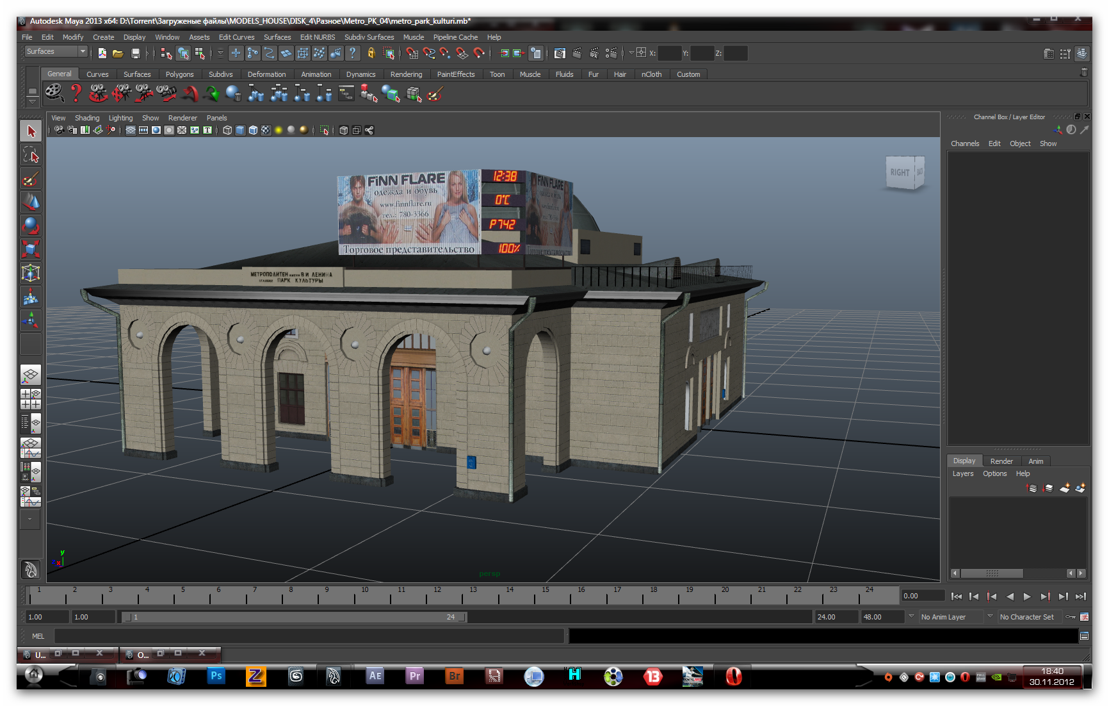Toggle snap to grids magnet icon
This screenshot has width=1109, height=706.
pyautogui.click(x=412, y=54)
